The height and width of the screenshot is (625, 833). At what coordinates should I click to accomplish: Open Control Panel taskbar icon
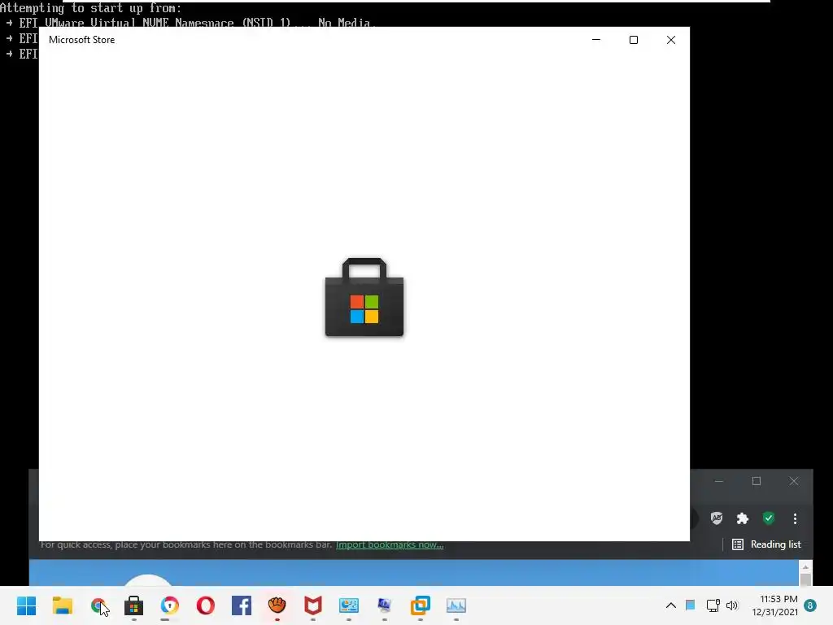pyautogui.click(x=348, y=605)
